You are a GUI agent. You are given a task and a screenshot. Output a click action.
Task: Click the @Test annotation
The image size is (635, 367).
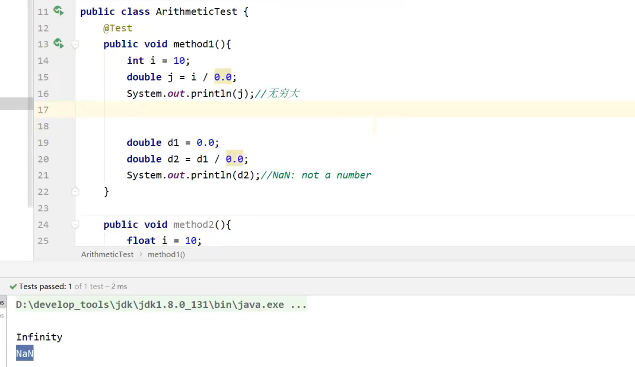[x=118, y=28]
